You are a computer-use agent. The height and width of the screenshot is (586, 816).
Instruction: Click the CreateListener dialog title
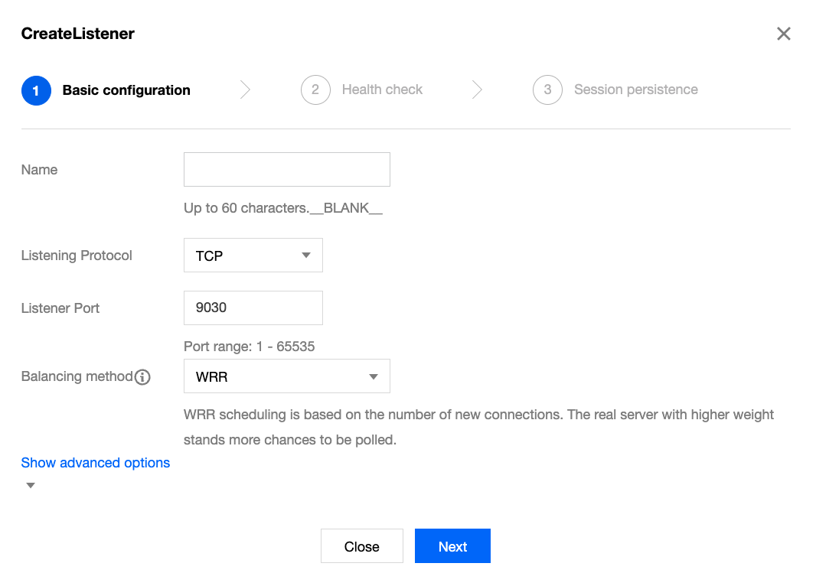click(x=77, y=34)
